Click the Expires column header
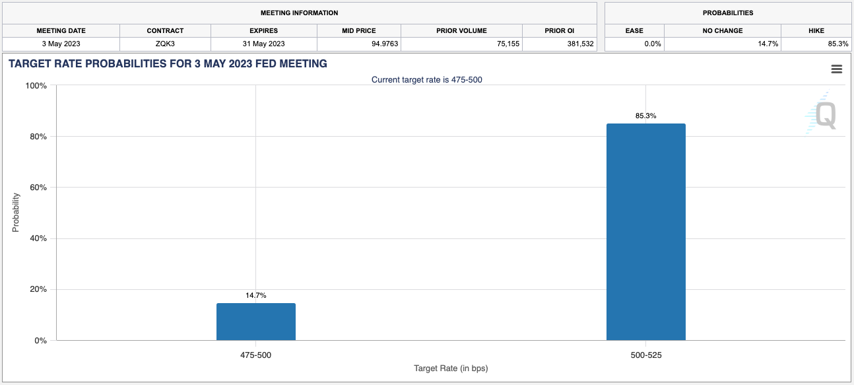 [263, 30]
